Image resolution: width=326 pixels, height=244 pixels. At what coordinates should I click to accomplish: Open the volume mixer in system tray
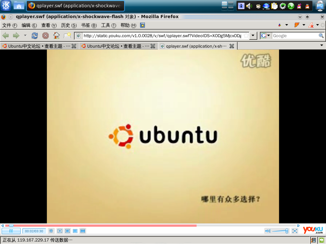point(249,6)
